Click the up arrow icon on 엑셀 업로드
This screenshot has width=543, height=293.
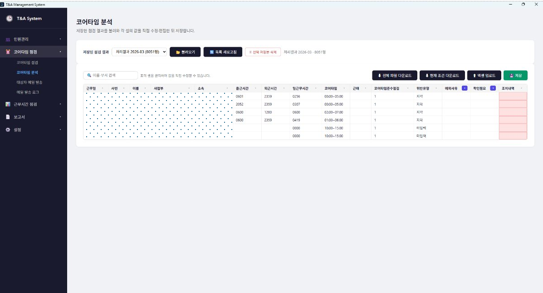(x=475, y=75)
